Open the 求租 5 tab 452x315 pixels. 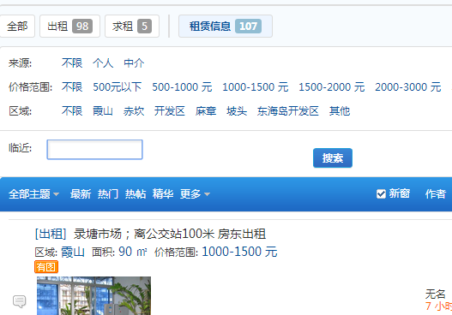(132, 27)
